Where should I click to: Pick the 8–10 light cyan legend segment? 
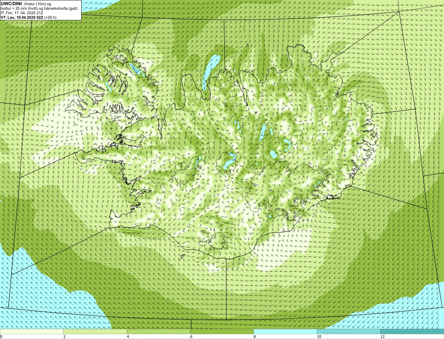click(x=285, y=331)
